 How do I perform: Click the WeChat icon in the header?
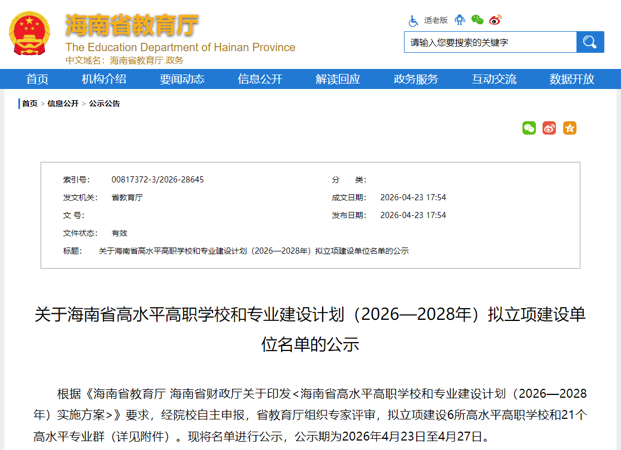click(x=476, y=19)
